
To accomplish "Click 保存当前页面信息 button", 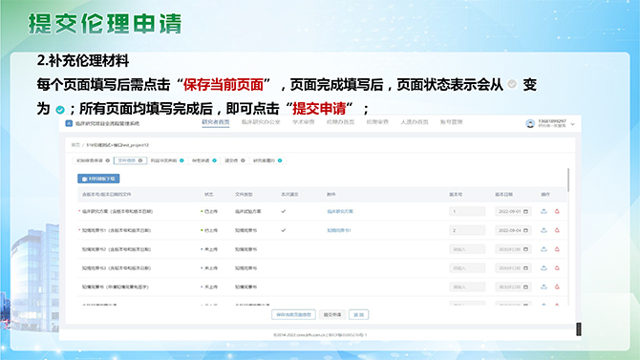I will click(x=293, y=315).
